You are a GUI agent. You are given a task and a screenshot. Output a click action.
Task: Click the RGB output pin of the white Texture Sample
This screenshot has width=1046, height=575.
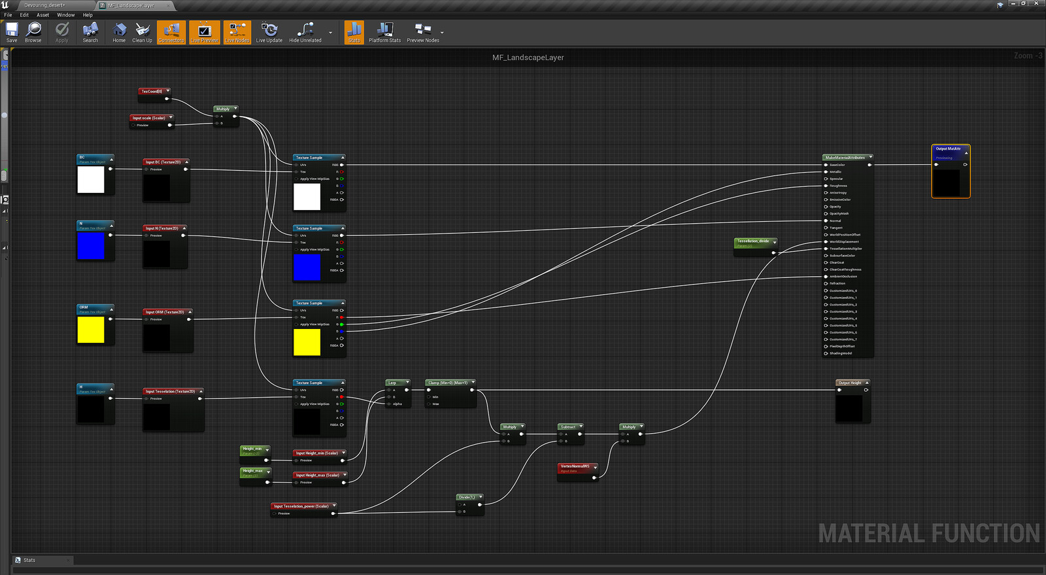tap(341, 165)
